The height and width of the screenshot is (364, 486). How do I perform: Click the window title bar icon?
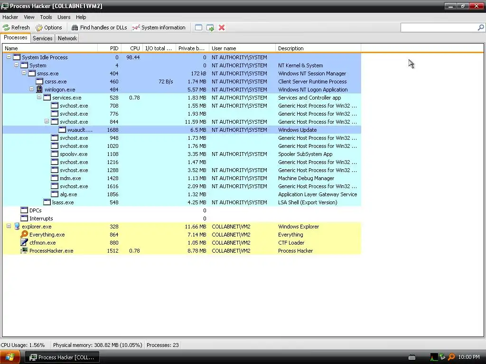tap(5, 6)
